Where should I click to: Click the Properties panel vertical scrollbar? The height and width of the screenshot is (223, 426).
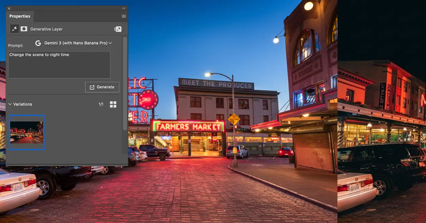125,82
